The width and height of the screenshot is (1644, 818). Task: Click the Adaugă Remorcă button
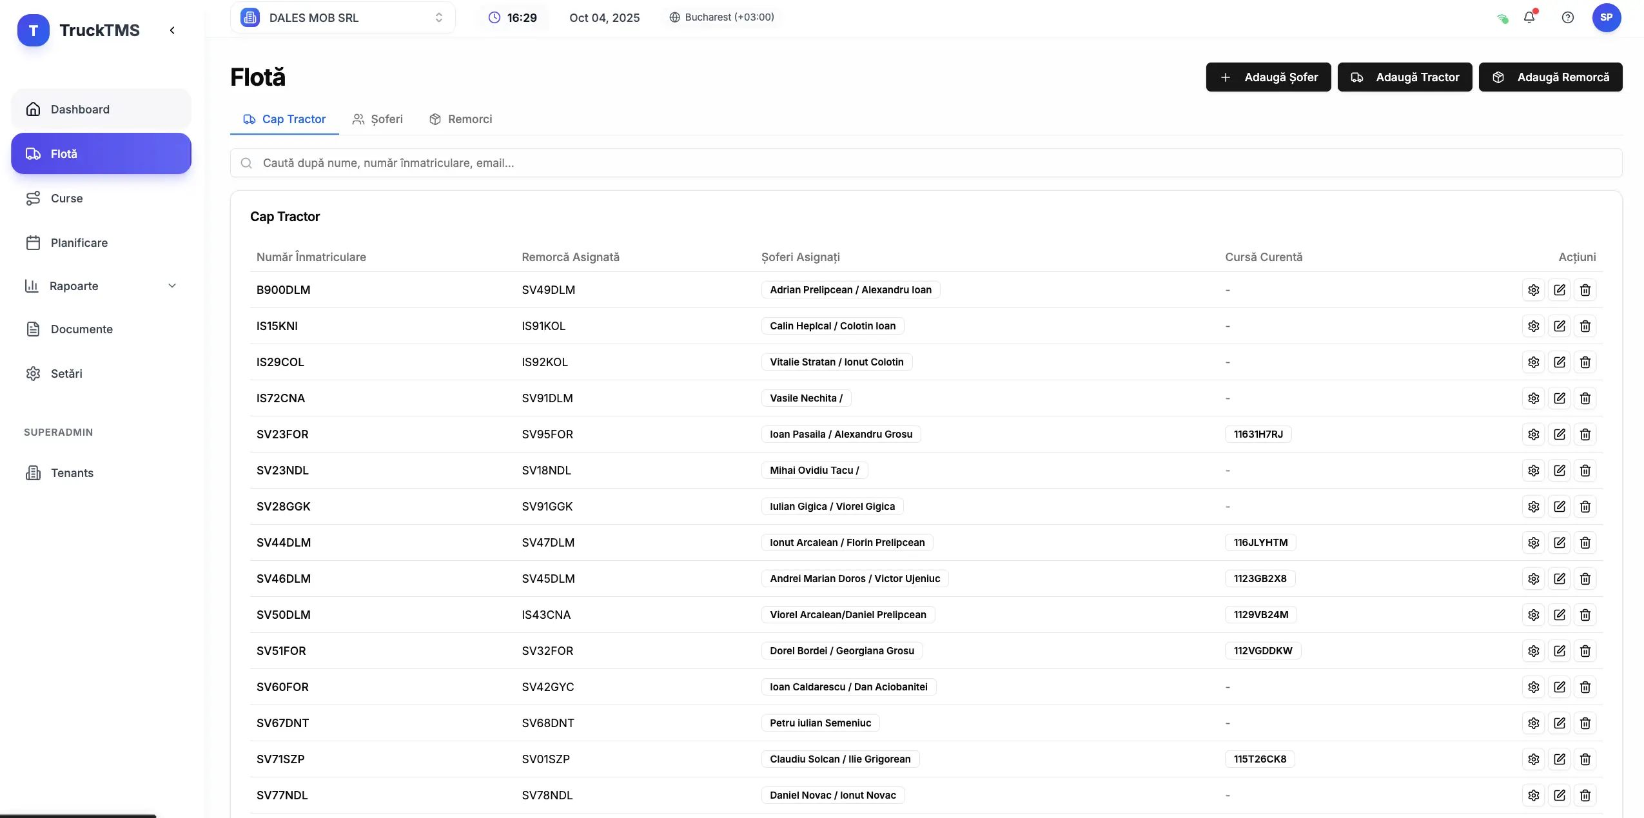pos(1551,77)
